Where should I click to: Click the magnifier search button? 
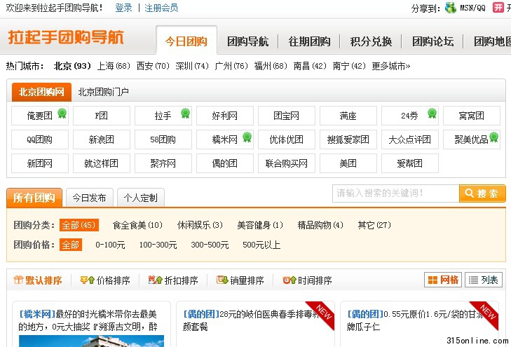(482, 193)
